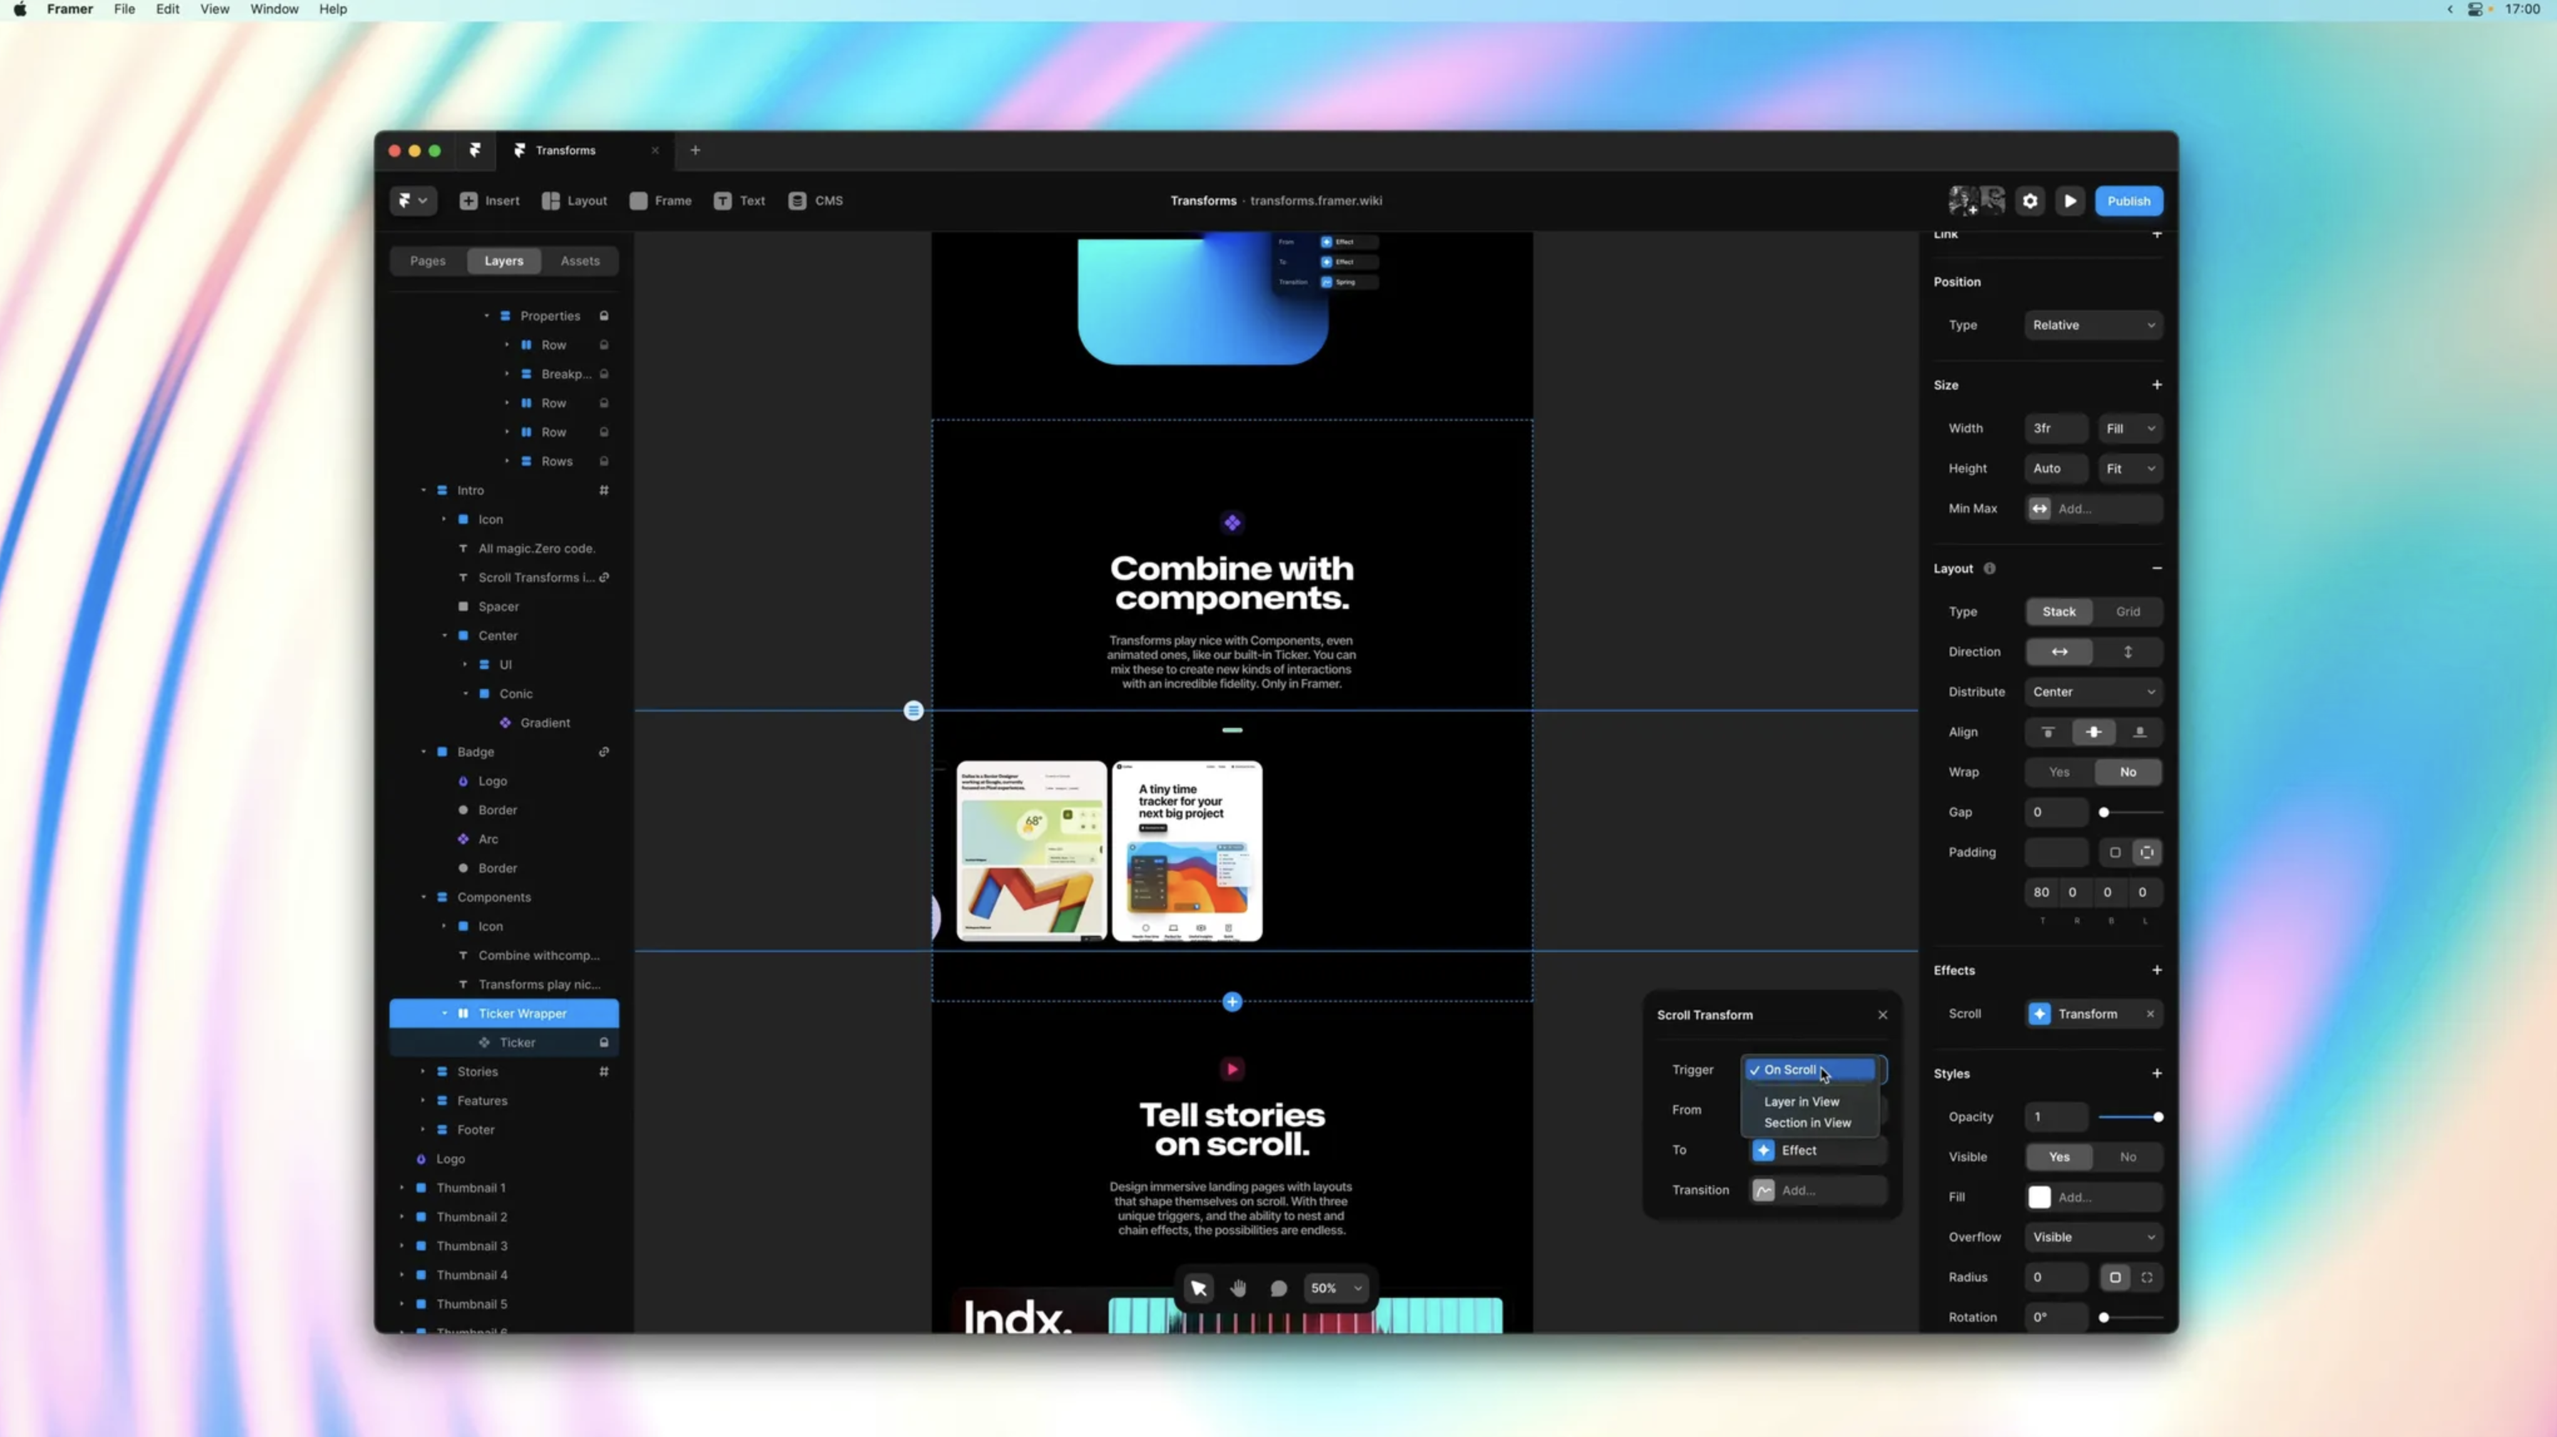The width and height of the screenshot is (2557, 1437).
Task: Open the View menu
Action: [x=214, y=9]
